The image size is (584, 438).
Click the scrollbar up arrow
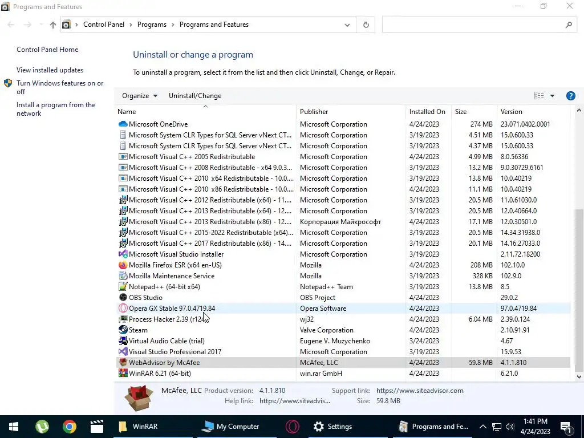tap(579, 110)
